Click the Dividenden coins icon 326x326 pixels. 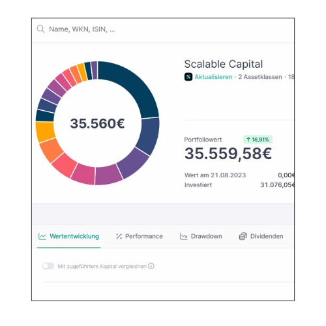click(x=243, y=236)
